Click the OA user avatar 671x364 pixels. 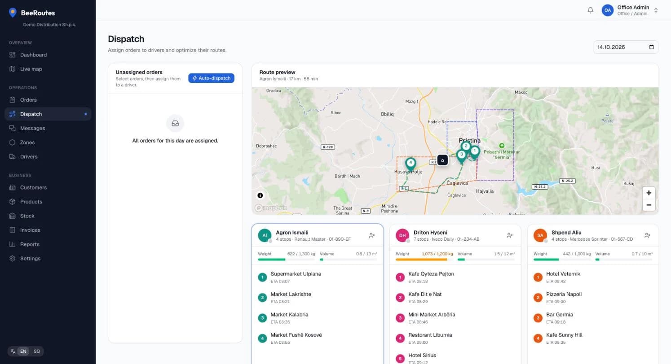[x=608, y=10]
